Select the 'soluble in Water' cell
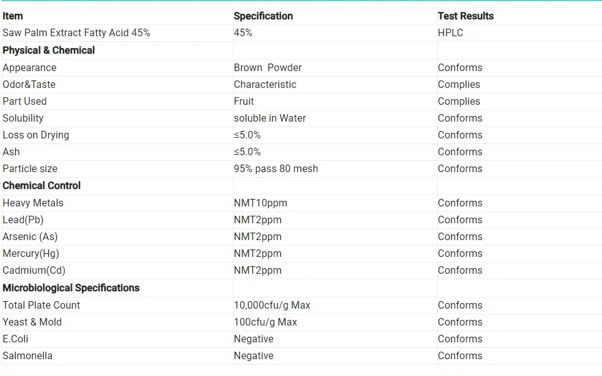 click(x=270, y=118)
